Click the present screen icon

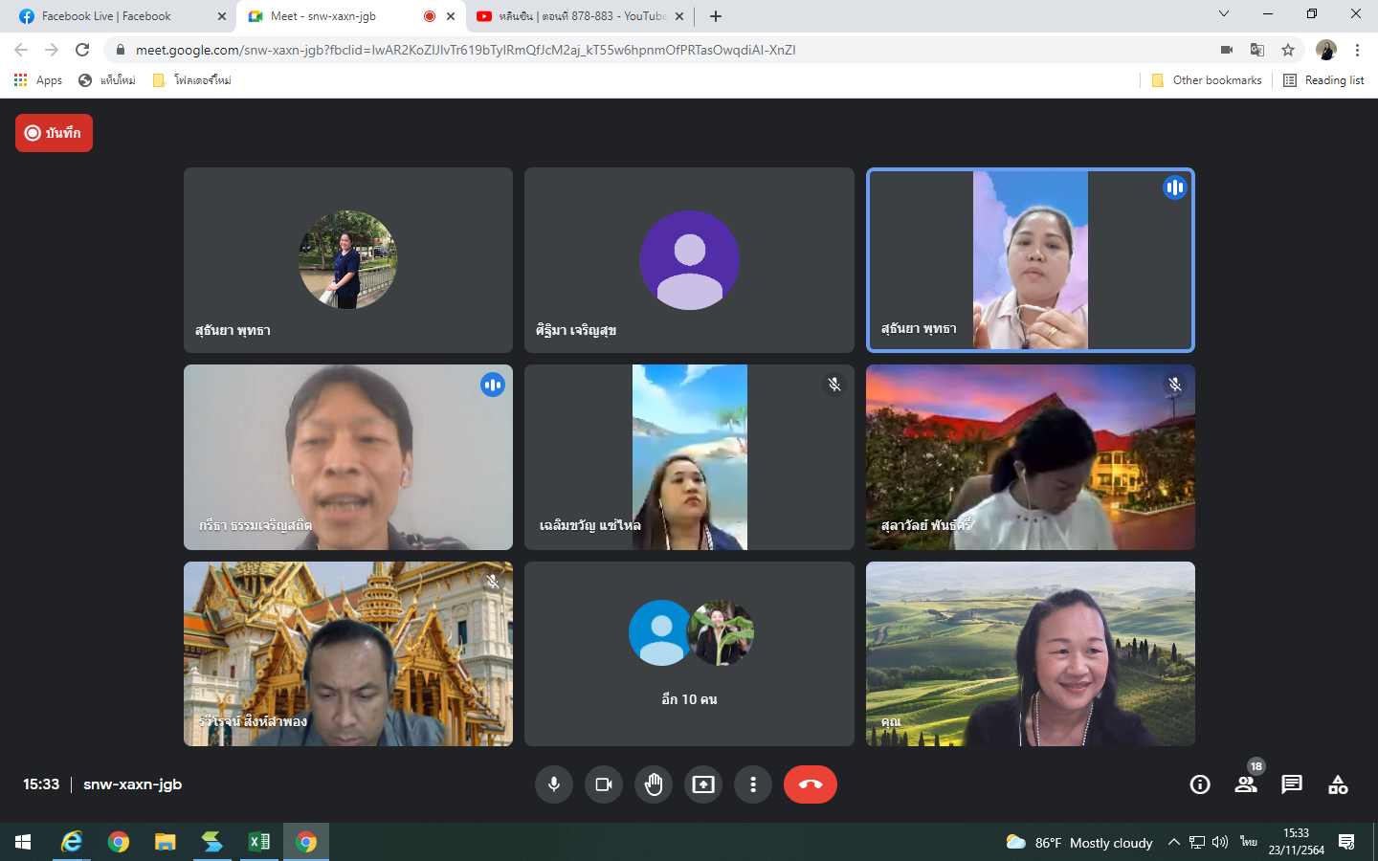click(x=703, y=784)
